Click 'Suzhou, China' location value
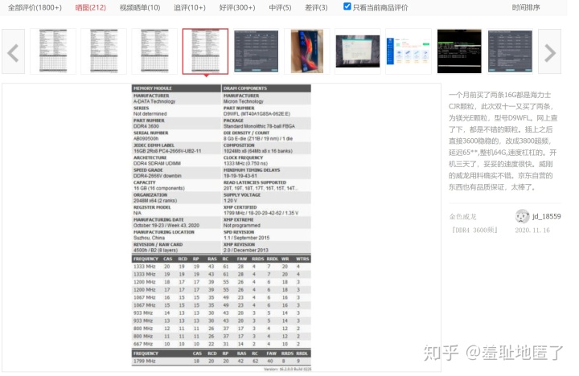This screenshot has width=579, height=376. tap(149, 238)
